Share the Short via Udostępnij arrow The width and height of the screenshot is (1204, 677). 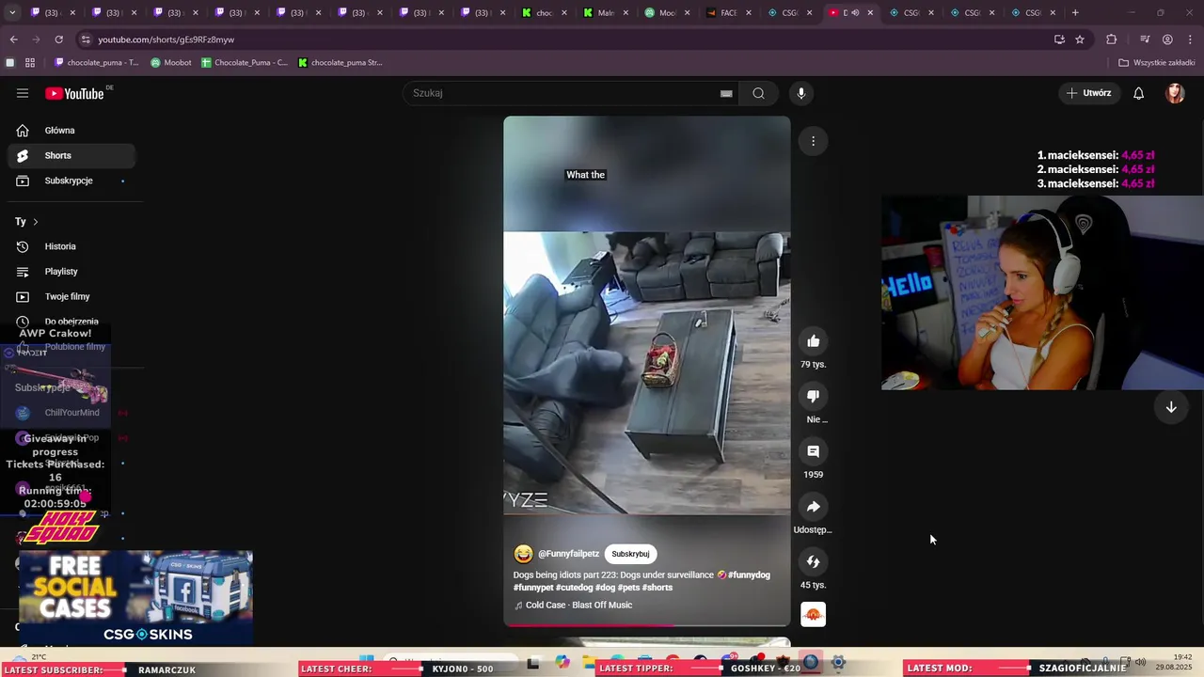813,507
